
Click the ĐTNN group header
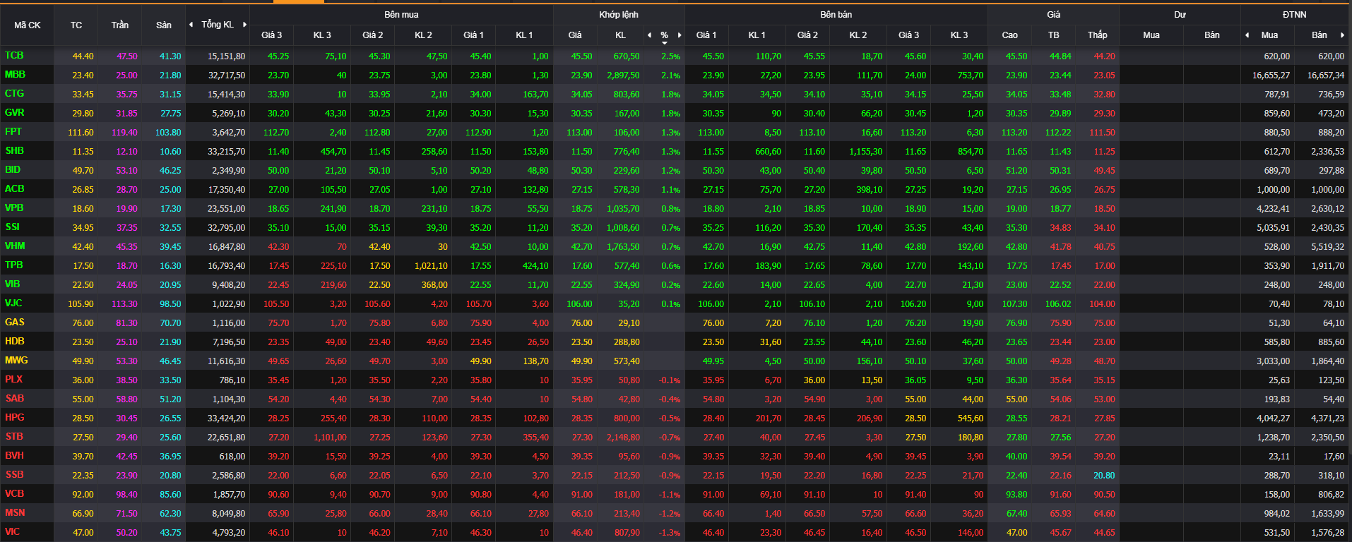(1295, 15)
